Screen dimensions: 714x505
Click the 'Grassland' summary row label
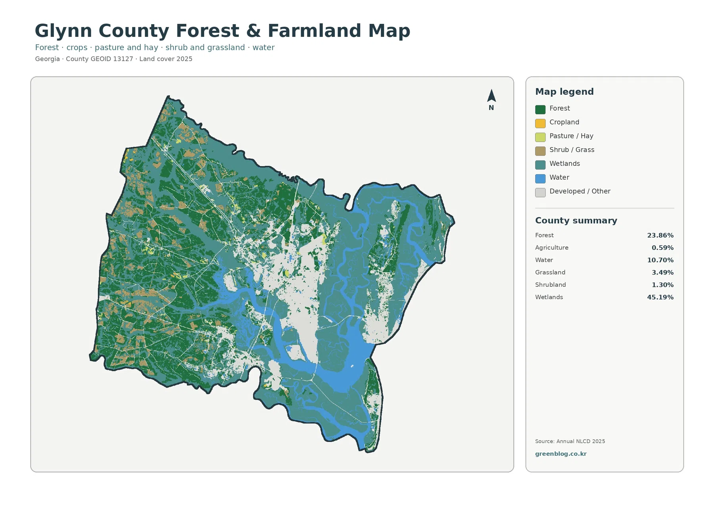click(x=550, y=273)
